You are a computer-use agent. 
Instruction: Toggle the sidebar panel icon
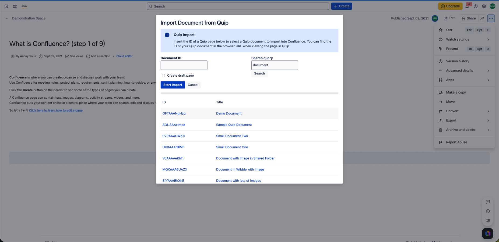[6, 6]
